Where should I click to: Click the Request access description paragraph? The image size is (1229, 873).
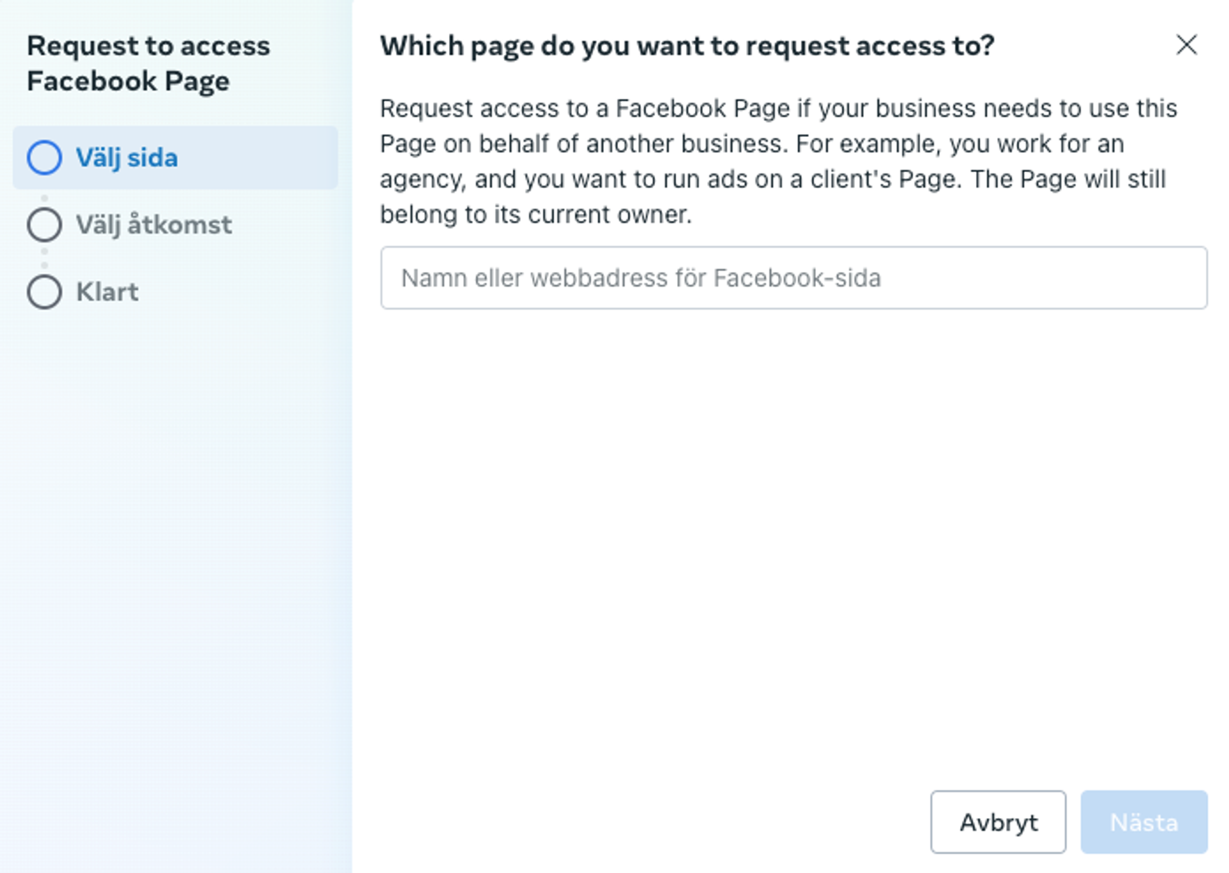click(778, 161)
